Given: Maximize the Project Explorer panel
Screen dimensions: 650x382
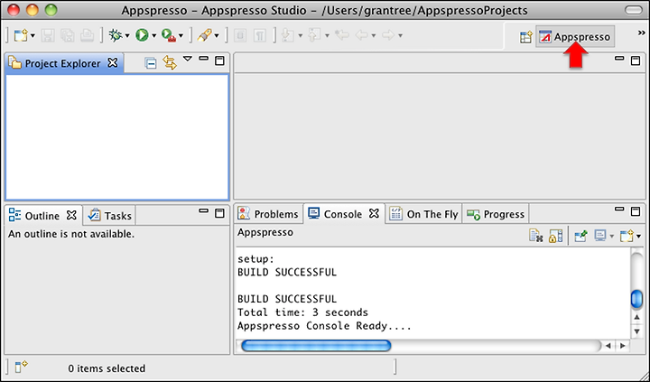Looking at the screenshot, I should pos(219,61).
